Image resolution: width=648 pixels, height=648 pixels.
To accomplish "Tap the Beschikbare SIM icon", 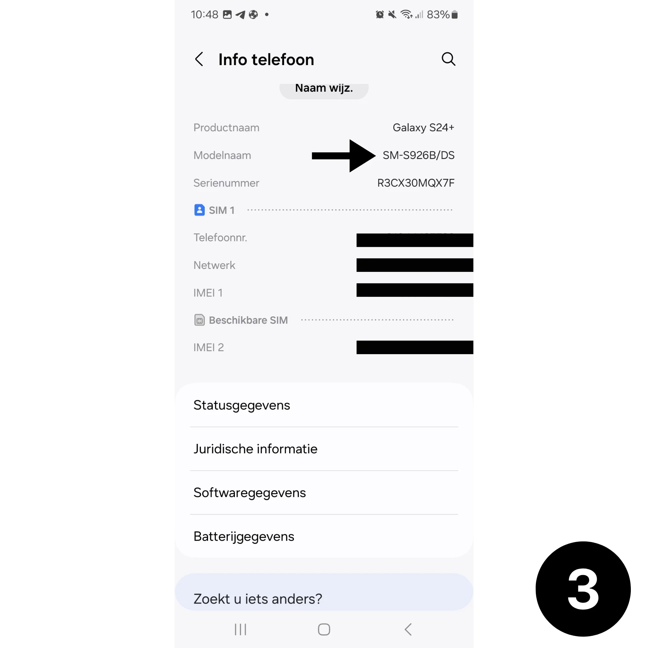I will [199, 320].
